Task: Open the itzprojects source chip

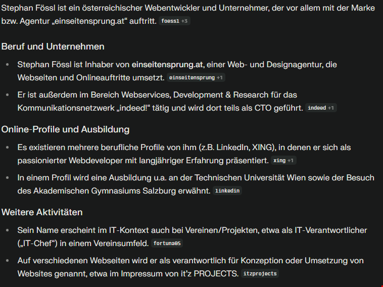Action: tap(260, 274)
